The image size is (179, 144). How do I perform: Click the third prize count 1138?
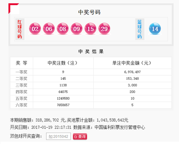click(x=63, y=85)
